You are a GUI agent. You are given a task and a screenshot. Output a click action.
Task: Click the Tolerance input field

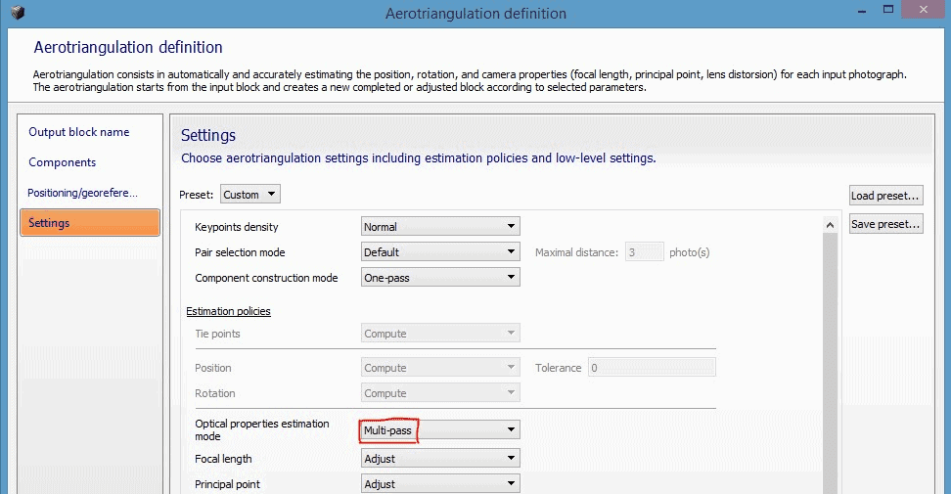(651, 368)
